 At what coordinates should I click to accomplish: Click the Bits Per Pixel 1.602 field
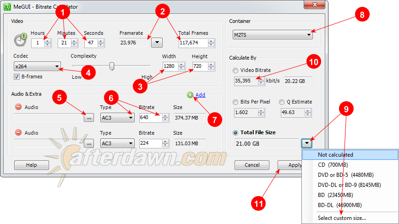click(x=246, y=113)
